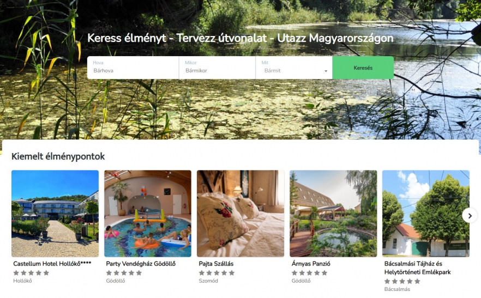The image size is (481, 298).
Task: Open Castellum Hotel Hollókő thumbnail image
Action: (x=55, y=214)
